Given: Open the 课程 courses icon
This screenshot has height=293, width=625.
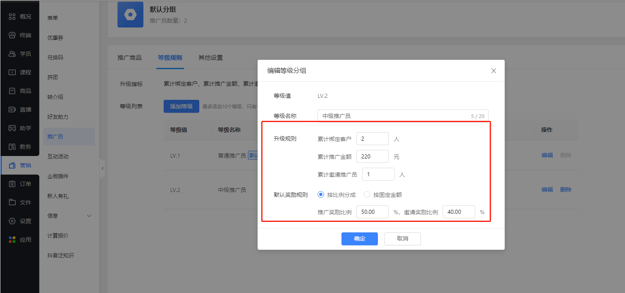Looking at the screenshot, I should (x=12, y=72).
